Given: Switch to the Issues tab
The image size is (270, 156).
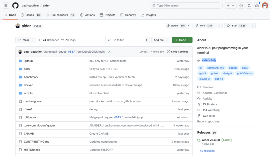Looking at the screenshot, I should click(x=30, y=15).
